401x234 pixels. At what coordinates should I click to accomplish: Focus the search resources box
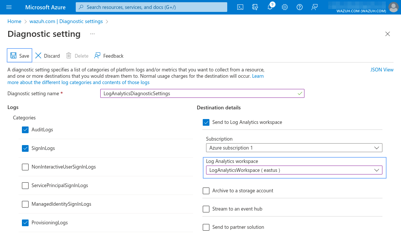(x=151, y=7)
